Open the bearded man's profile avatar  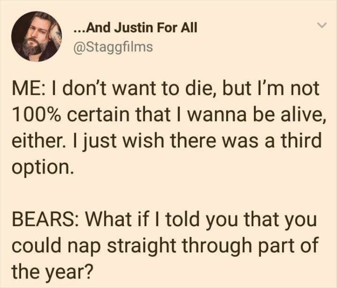point(37,36)
